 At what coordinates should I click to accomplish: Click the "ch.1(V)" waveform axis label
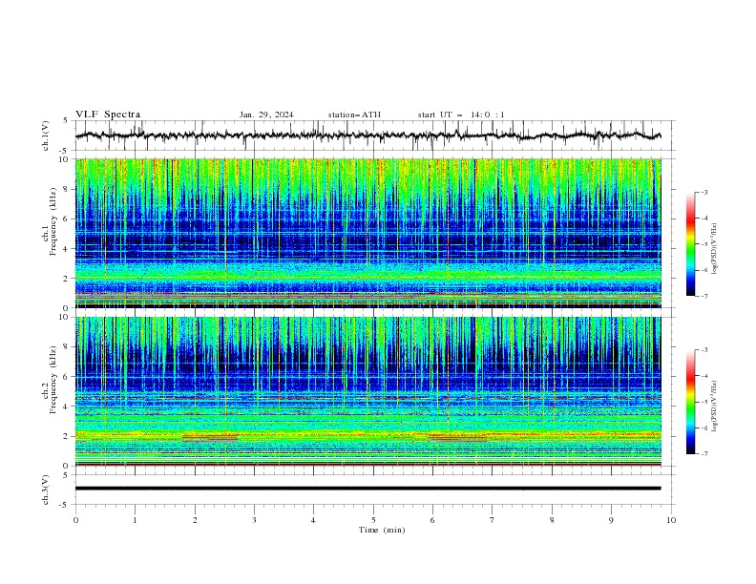46,136
